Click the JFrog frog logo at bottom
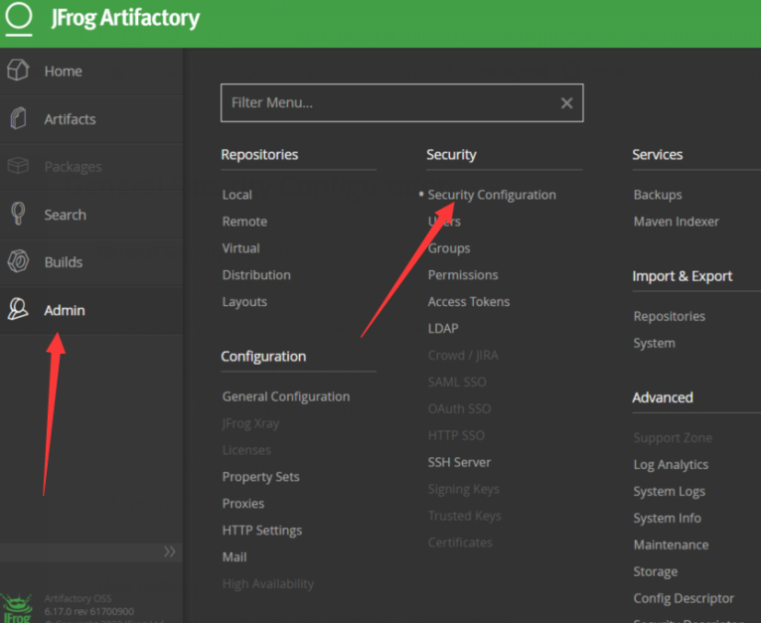This screenshot has height=623, width=761. coord(17,608)
